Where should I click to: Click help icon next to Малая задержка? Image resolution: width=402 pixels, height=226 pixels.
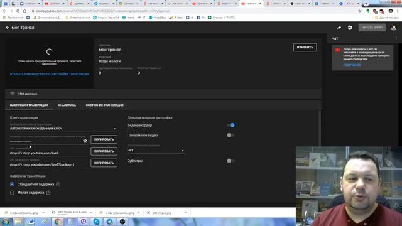coord(48,193)
